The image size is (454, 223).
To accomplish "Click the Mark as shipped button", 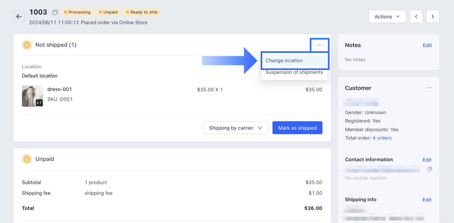I will coord(297,128).
